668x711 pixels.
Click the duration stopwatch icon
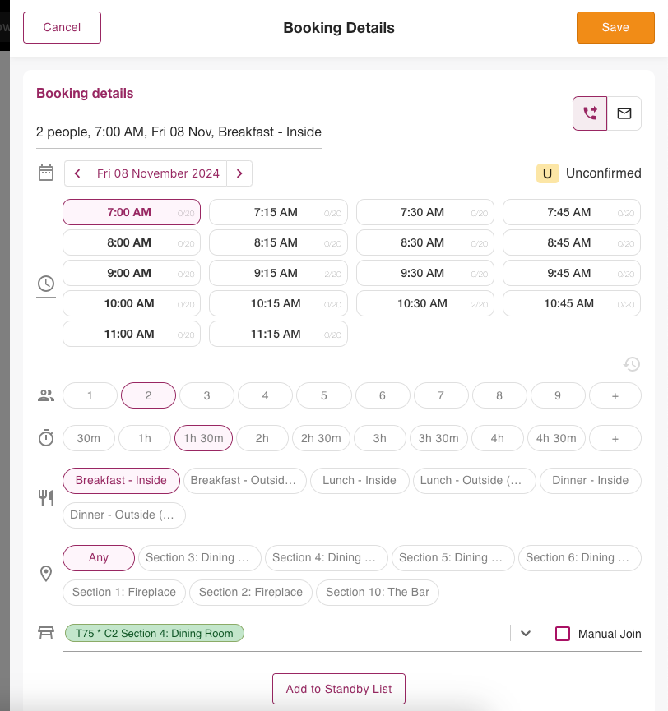46,438
